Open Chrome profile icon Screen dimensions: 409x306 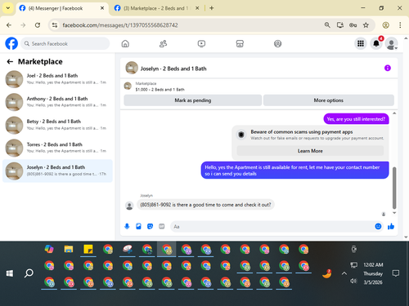[x=385, y=25]
